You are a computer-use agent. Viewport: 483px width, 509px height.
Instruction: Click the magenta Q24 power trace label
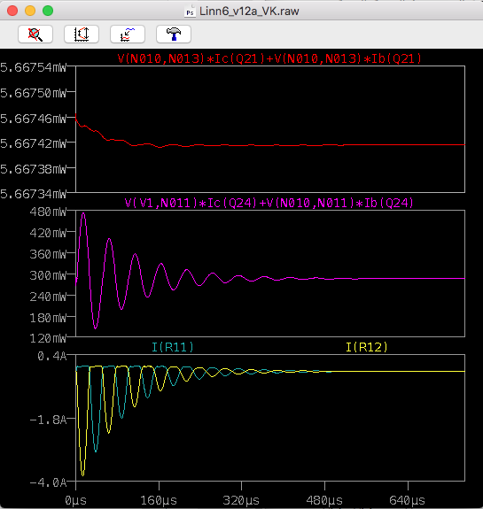click(269, 203)
